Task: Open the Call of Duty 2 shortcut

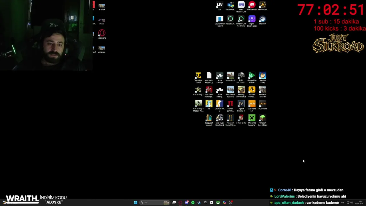Action: 198,91
